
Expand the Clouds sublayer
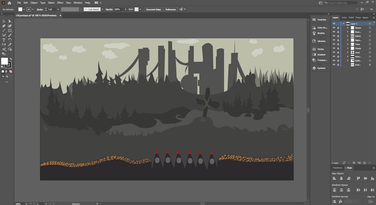tap(347, 48)
